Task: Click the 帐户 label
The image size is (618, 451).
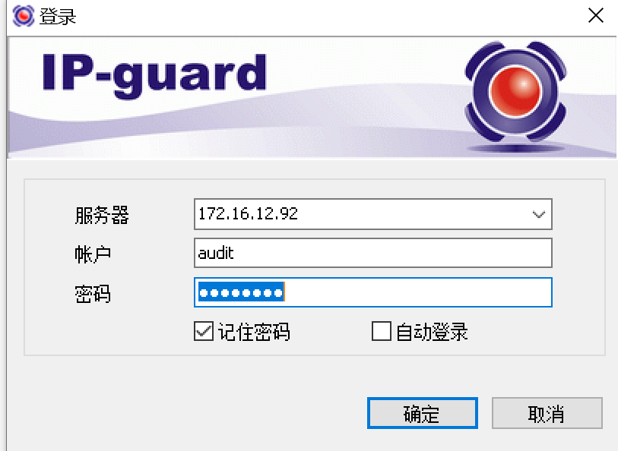Action: point(93,254)
